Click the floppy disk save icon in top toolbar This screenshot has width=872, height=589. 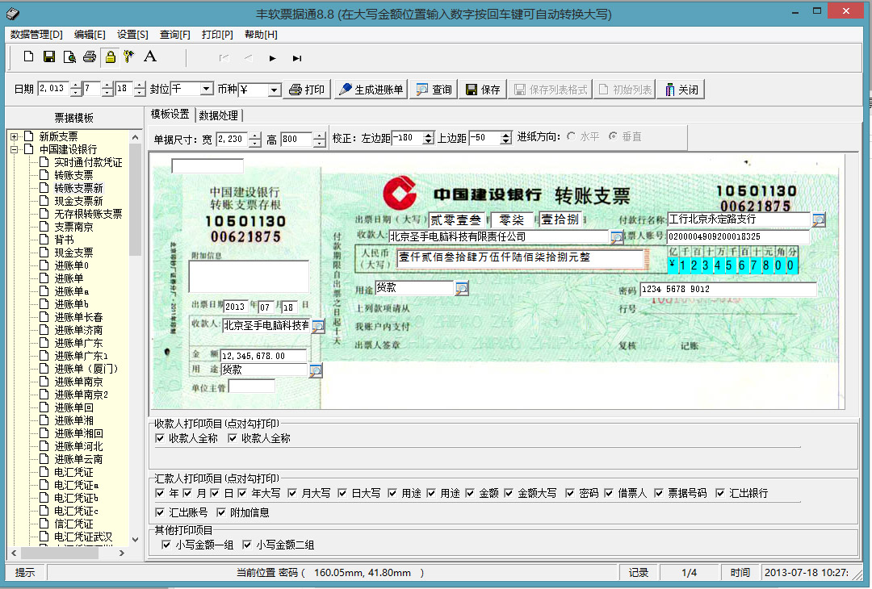click(x=49, y=56)
